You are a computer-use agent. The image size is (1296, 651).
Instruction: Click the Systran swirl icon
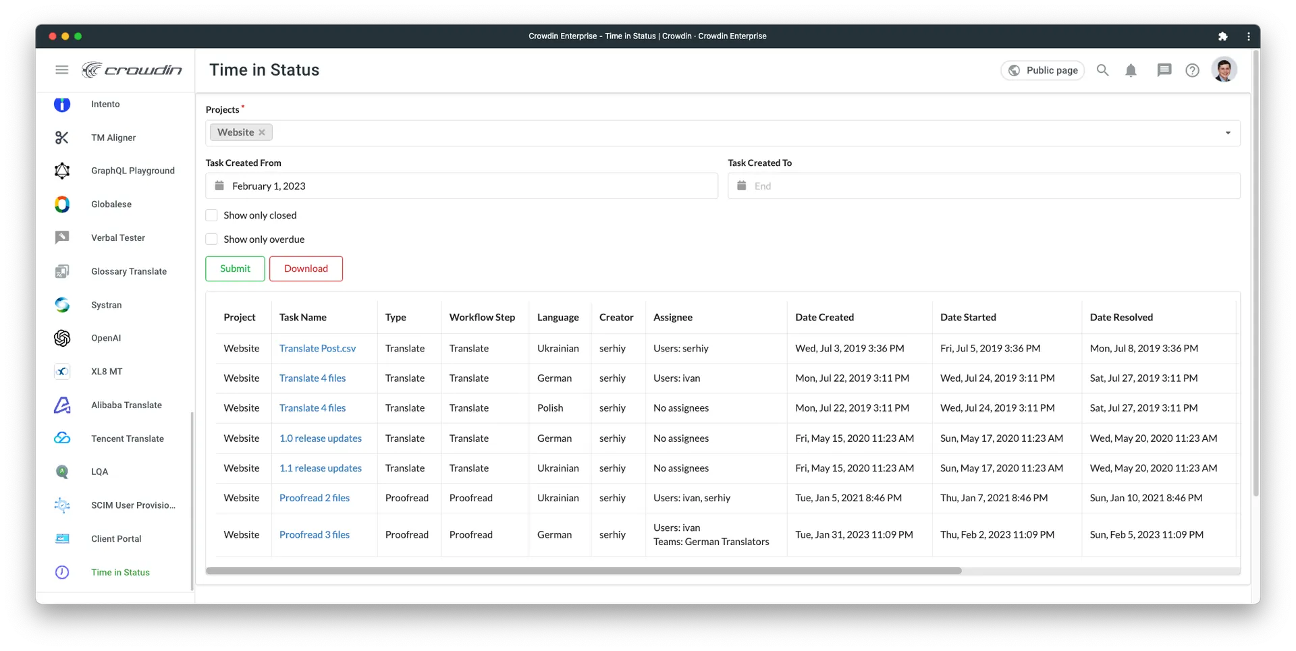pyautogui.click(x=62, y=305)
